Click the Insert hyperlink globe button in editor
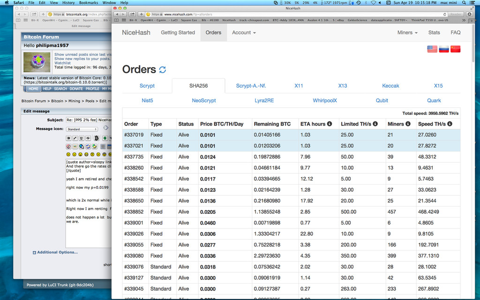 coord(82,147)
